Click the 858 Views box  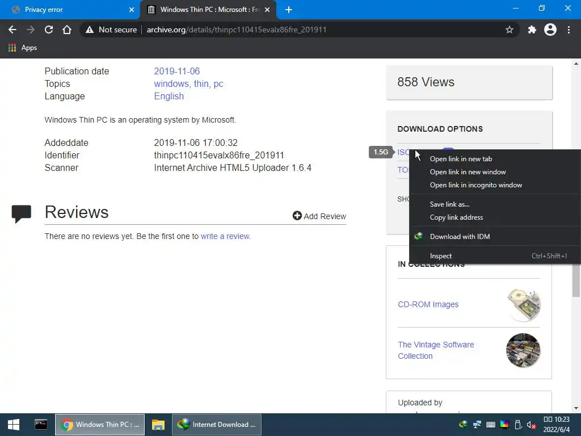[x=469, y=82]
